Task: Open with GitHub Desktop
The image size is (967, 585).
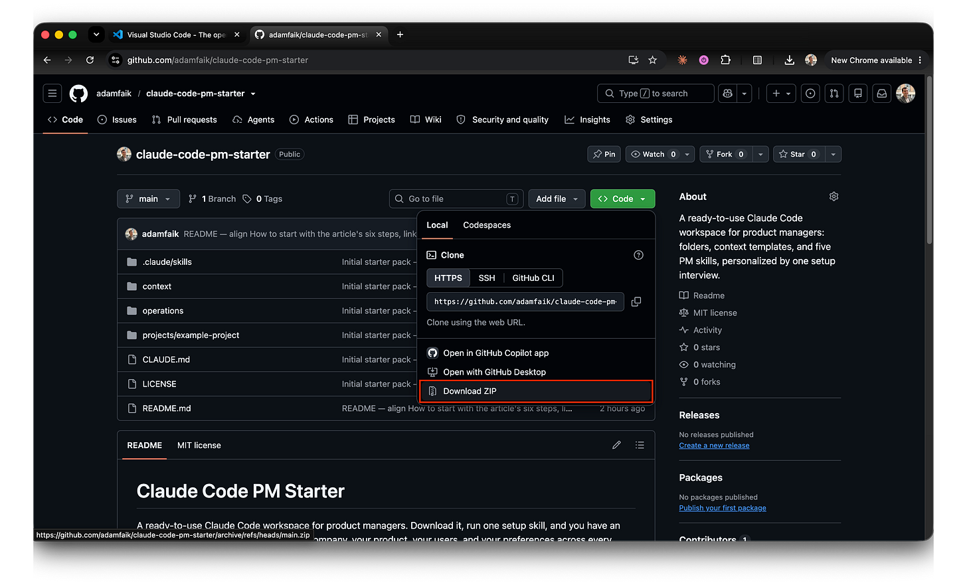Action: [536, 372]
